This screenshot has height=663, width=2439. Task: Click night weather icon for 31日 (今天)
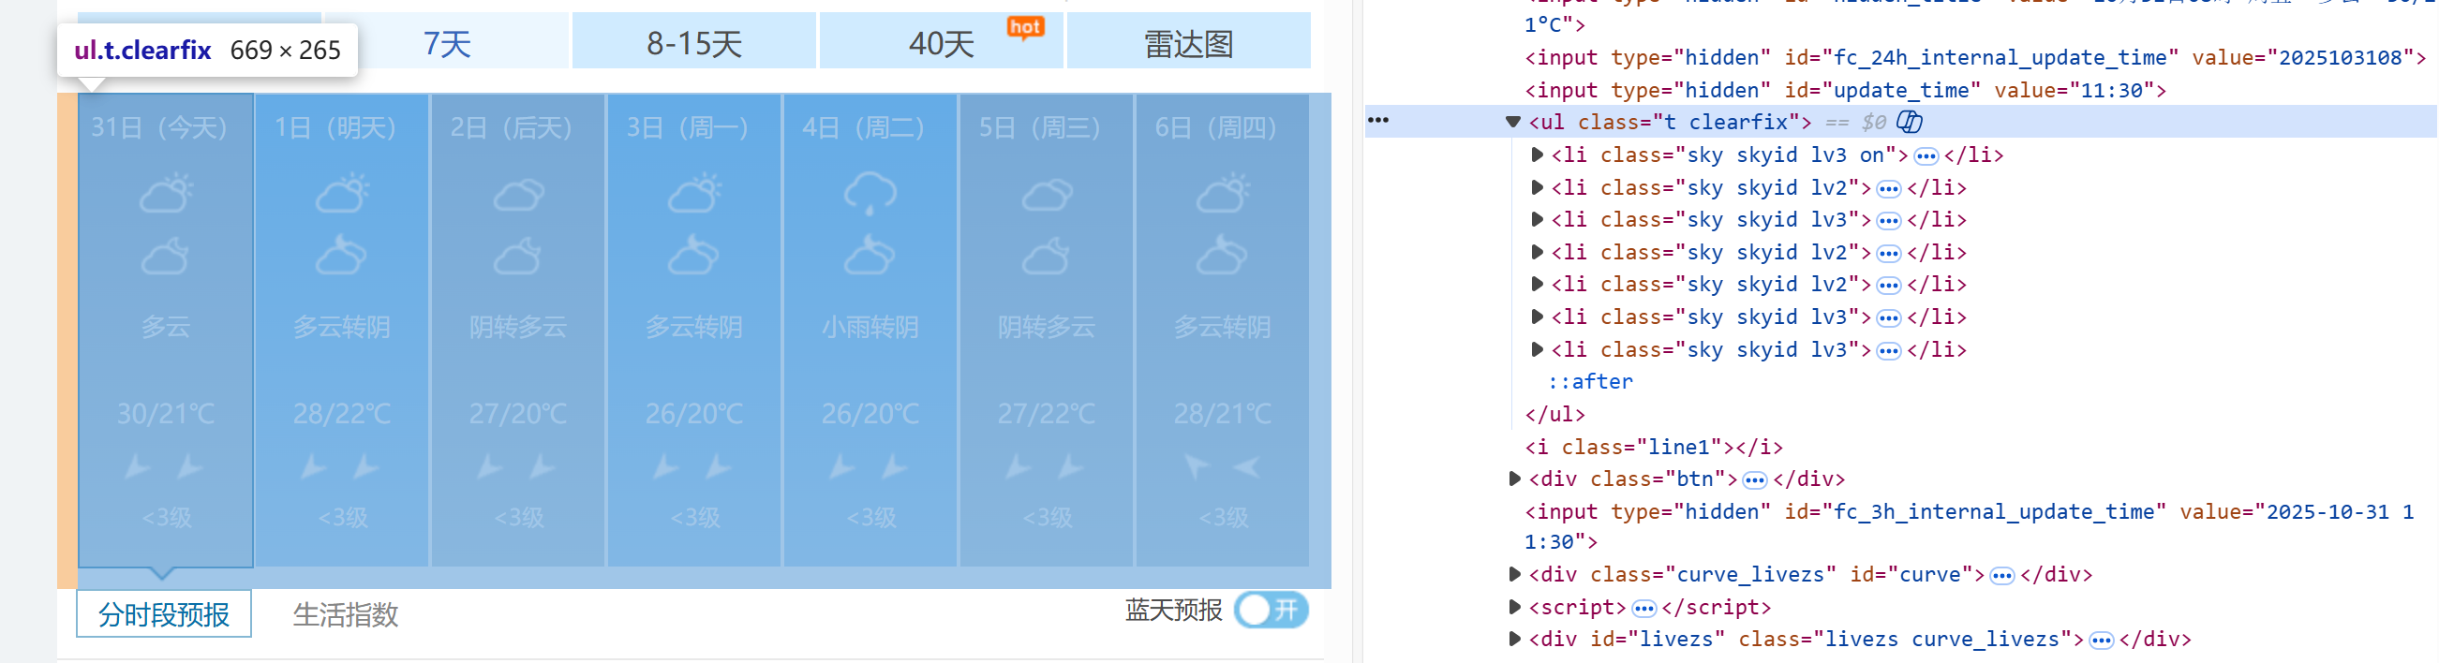coord(166,256)
